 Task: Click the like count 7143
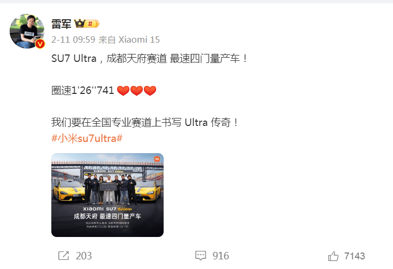(355, 256)
